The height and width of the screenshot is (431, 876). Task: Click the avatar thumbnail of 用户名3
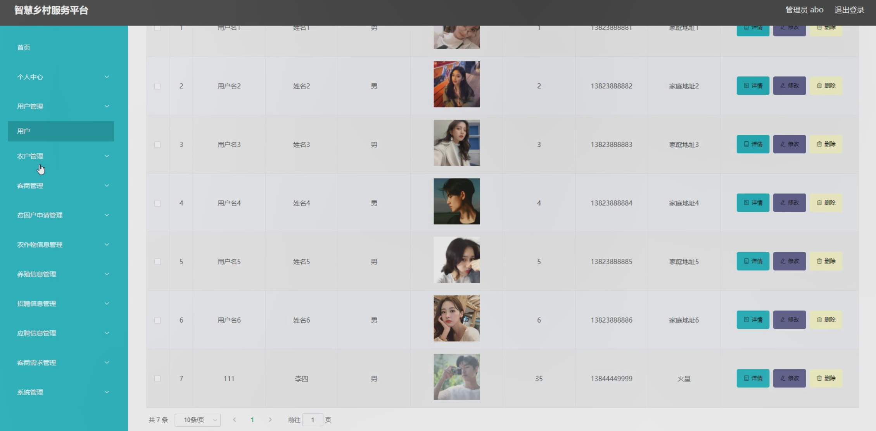456,143
